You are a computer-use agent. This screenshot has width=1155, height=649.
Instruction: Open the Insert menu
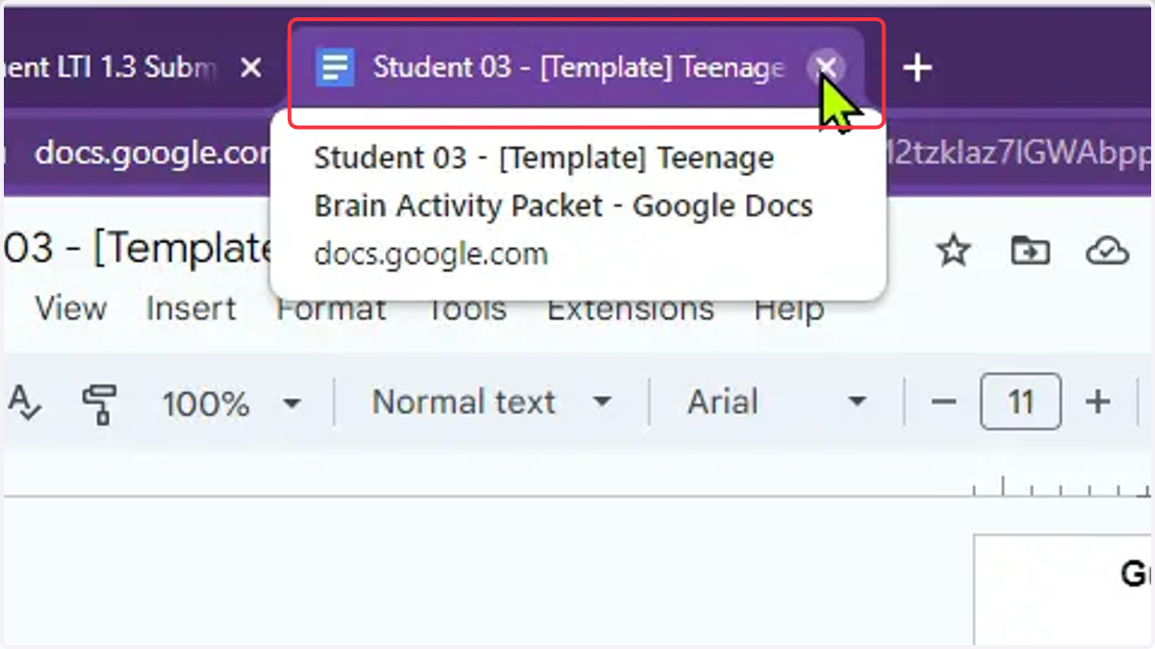(191, 309)
